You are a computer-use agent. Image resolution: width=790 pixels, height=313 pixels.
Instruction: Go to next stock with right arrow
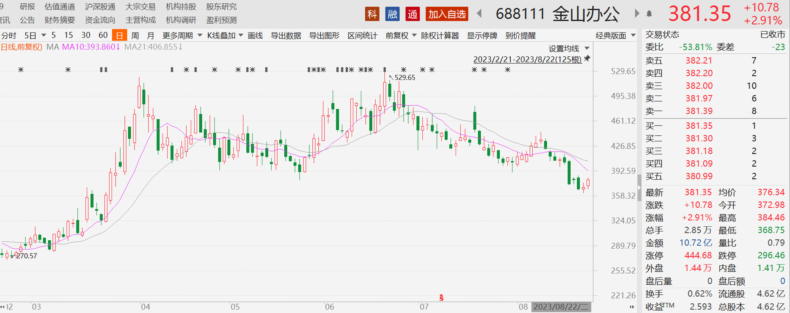pyautogui.click(x=636, y=14)
